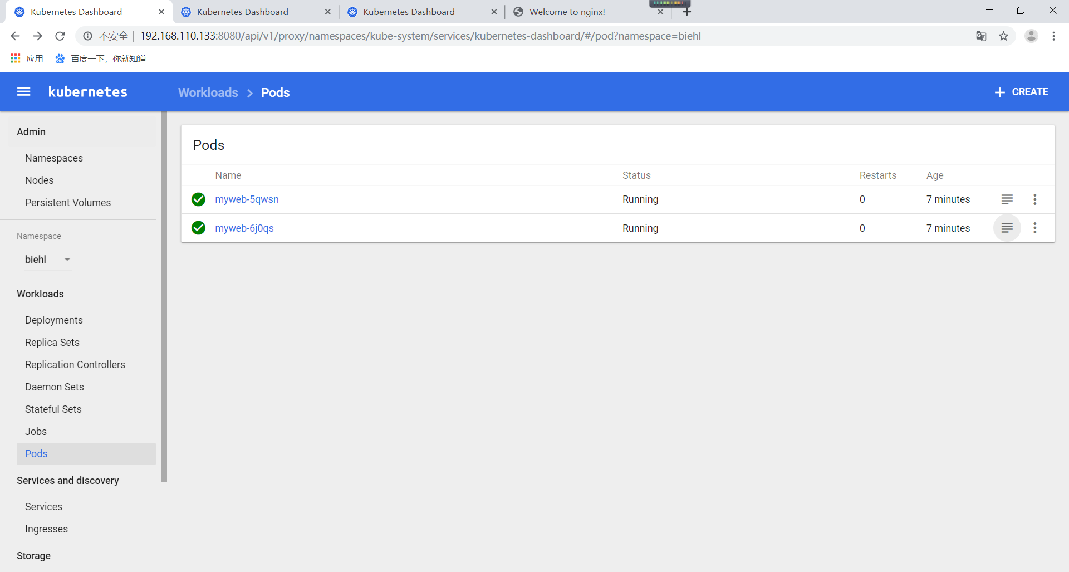
Task: Open Services and discovery section
Action: click(x=68, y=481)
